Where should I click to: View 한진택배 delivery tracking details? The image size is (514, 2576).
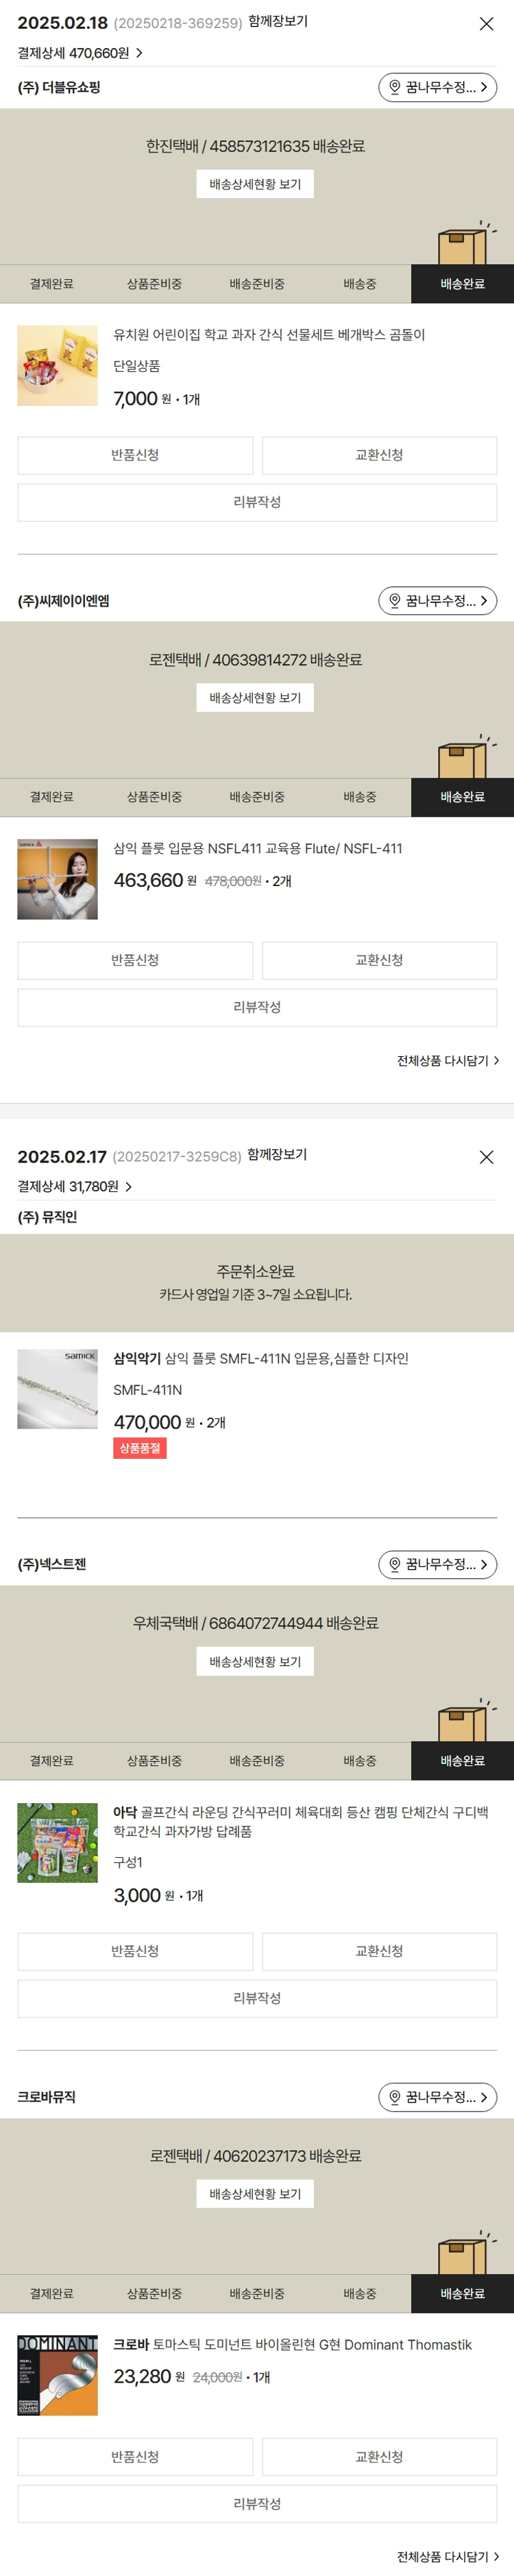[x=255, y=184]
